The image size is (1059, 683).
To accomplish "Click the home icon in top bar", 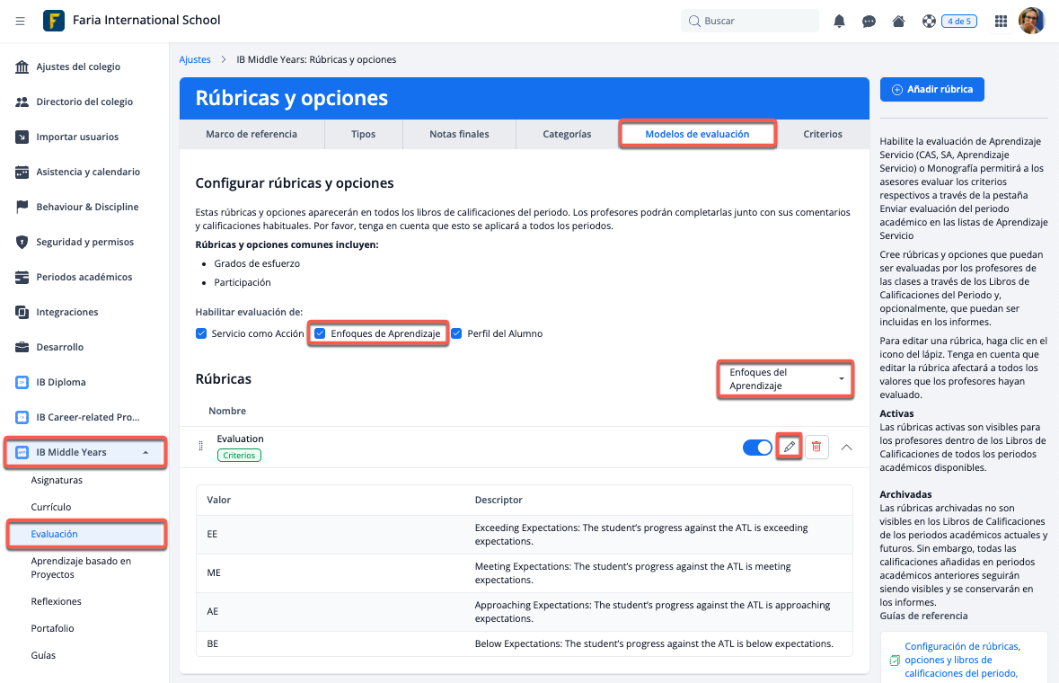I will 898,21.
